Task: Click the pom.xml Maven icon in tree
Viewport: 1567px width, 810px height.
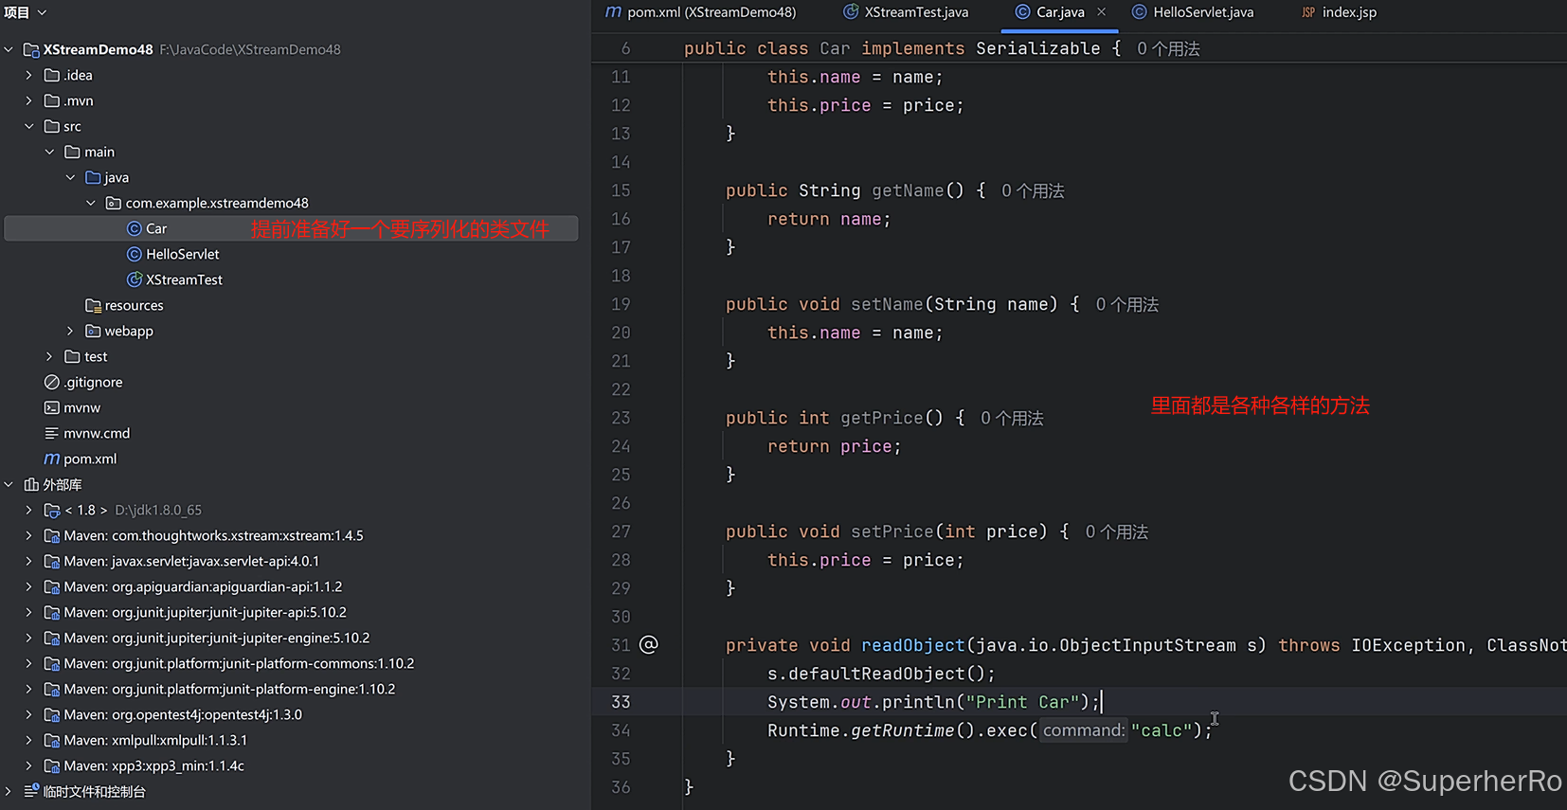Action: [52, 459]
